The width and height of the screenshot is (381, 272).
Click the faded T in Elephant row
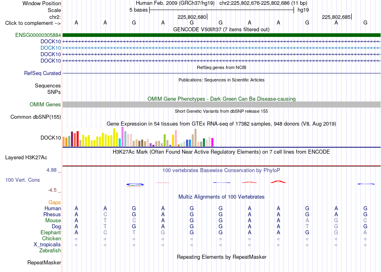134,232
